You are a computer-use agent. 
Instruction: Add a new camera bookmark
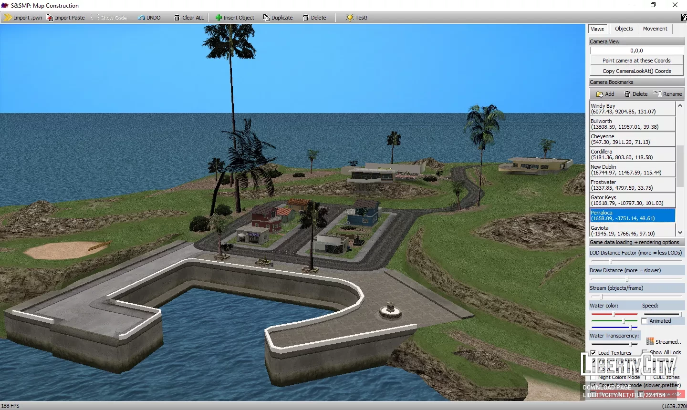tap(605, 94)
